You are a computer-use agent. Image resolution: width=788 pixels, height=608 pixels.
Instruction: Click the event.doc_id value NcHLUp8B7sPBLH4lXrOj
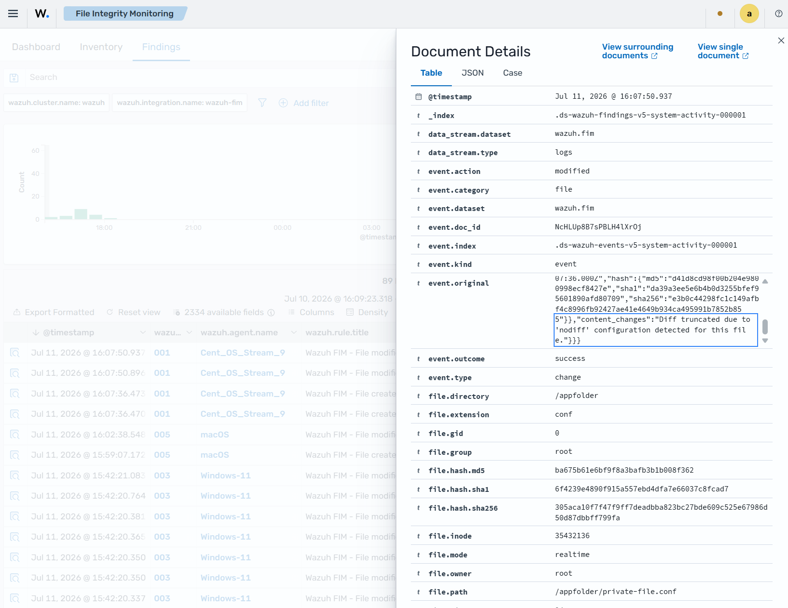[598, 227]
